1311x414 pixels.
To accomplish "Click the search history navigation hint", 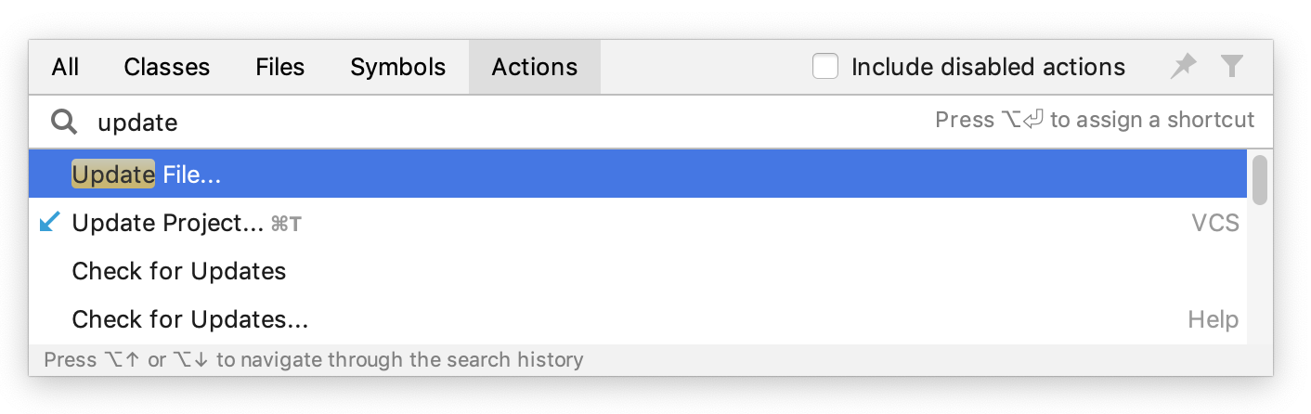I will [314, 360].
